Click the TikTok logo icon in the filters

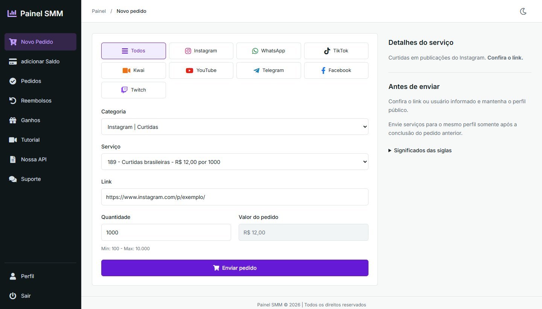[x=327, y=51]
